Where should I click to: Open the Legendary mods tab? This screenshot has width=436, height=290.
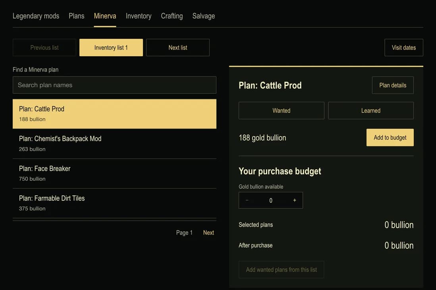[36, 16]
